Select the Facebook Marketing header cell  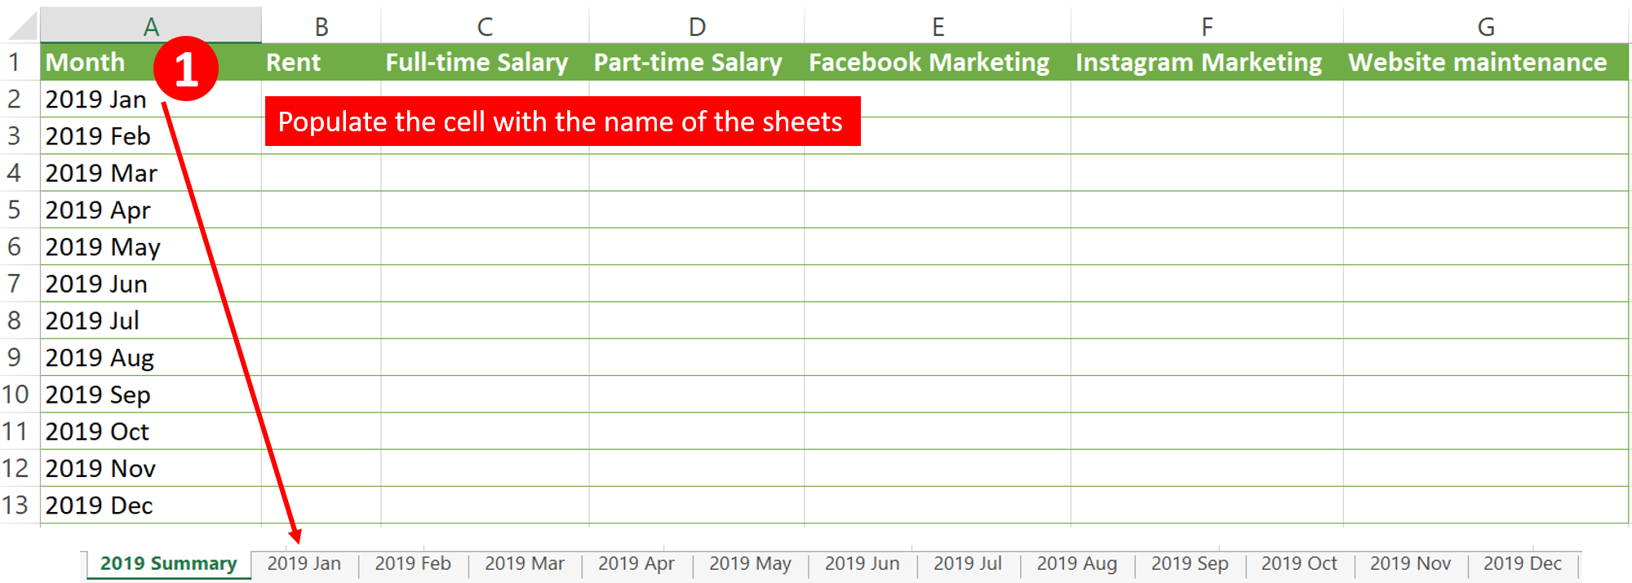point(928,62)
